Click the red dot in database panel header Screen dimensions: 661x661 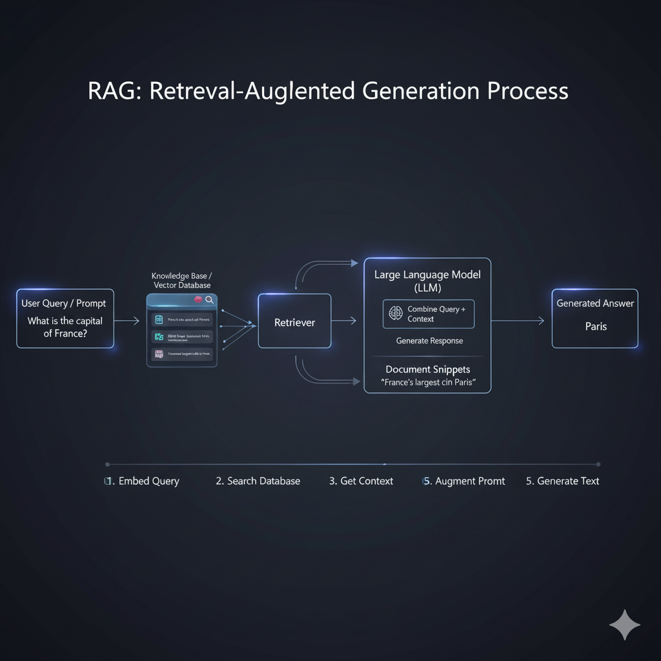[198, 300]
